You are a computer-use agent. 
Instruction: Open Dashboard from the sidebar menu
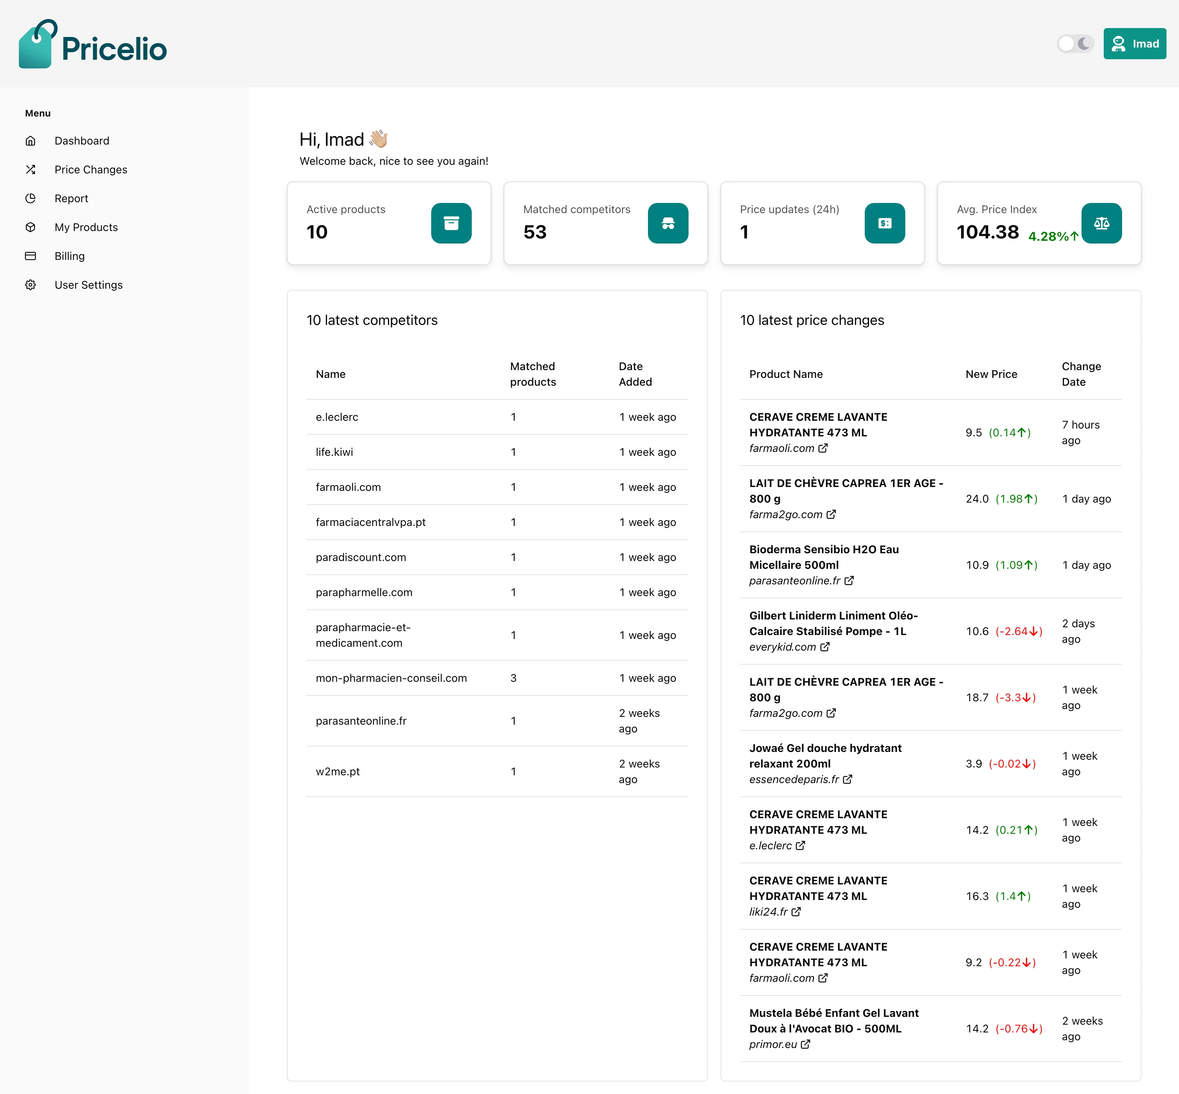click(82, 141)
